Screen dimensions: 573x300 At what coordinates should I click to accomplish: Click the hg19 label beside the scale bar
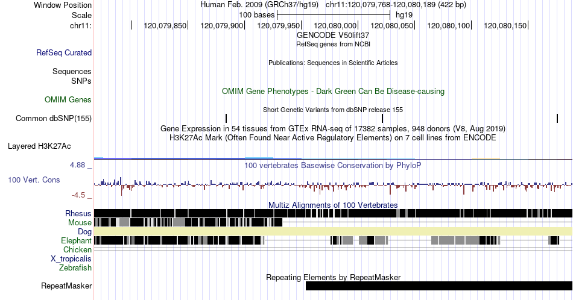click(x=404, y=15)
